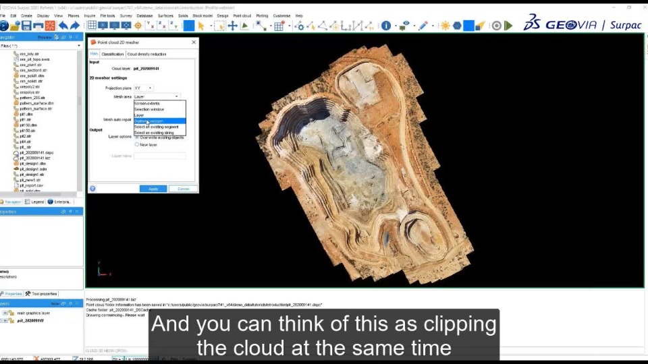Switch to the Cloud density reduction tab
This screenshot has height=364, width=648.
pos(146,54)
